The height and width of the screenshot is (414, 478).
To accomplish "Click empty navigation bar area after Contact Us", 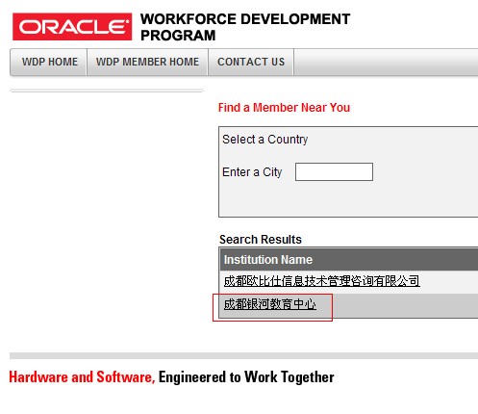I will [386, 62].
